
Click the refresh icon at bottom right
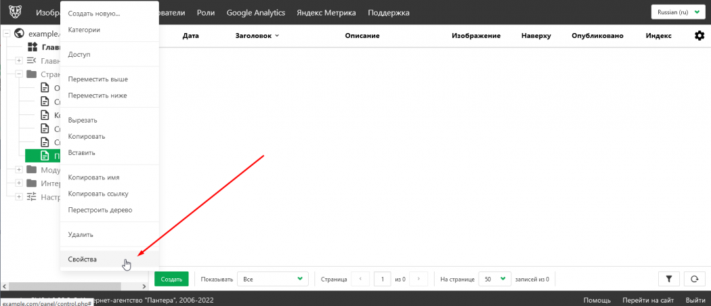(x=694, y=279)
